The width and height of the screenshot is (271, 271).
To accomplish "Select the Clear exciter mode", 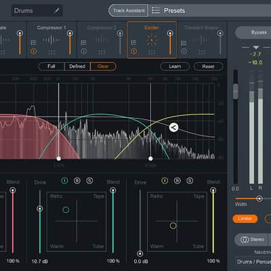I will [103, 66].
